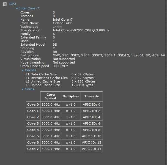Select the Technology value 14nm
The height and width of the screenshot is (165, 167).
[x=57, y=27]
